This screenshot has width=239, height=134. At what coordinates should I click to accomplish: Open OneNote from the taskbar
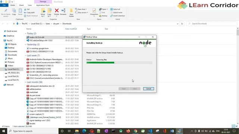(106, 131)
